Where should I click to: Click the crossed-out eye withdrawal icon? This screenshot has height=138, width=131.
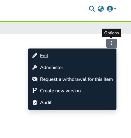(35, 79)
